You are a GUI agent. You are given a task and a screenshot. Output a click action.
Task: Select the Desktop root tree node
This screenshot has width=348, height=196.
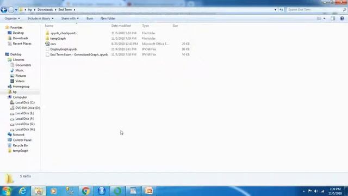pyautogui.click(x=16, y=54)
